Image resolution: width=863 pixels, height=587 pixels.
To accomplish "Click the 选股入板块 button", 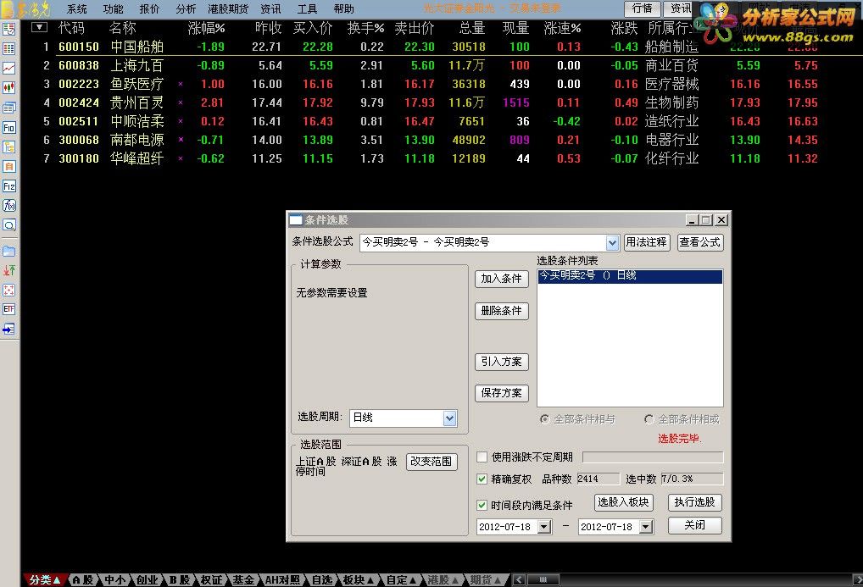I will pyautogui.click(x=624, y=502).
